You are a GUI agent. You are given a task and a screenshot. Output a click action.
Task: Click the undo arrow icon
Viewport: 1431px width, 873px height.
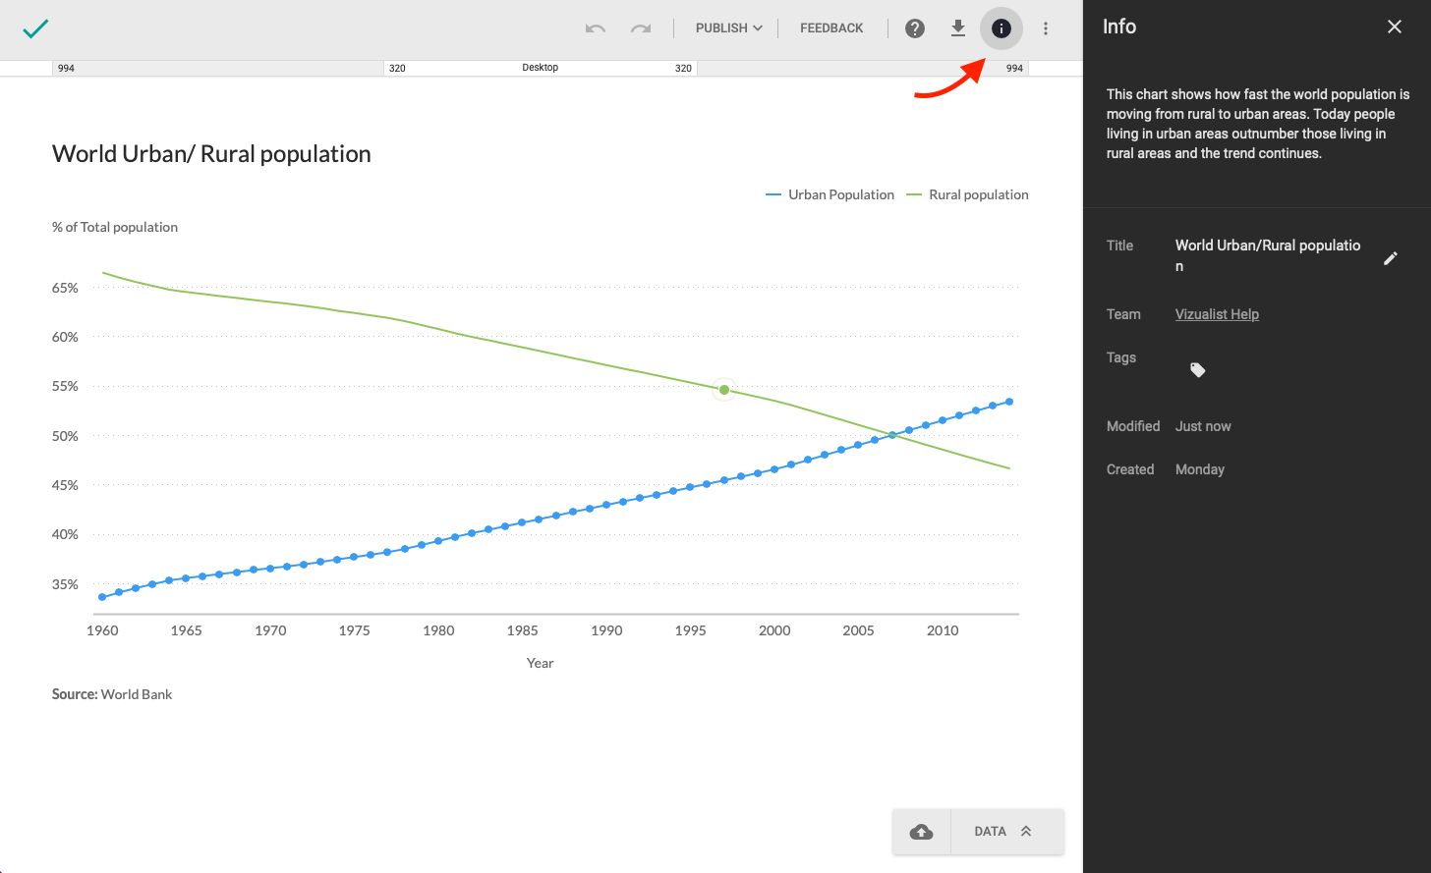[x=595, y=28]
